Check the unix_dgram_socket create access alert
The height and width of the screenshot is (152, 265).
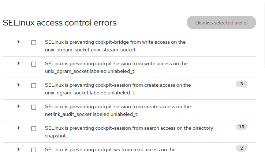point(34,86)
